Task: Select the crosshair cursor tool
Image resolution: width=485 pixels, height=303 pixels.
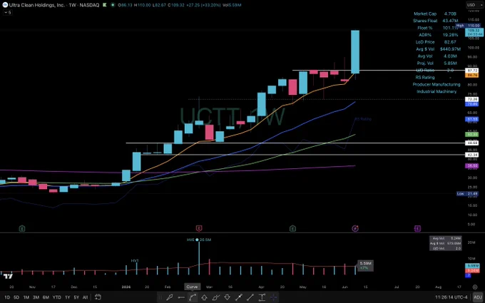Action: (273, 297)
